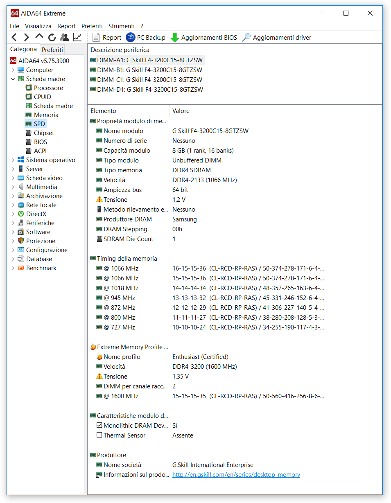391x503 pixels.
Task: Select Processore in the tree
Action: click(44, 88)
